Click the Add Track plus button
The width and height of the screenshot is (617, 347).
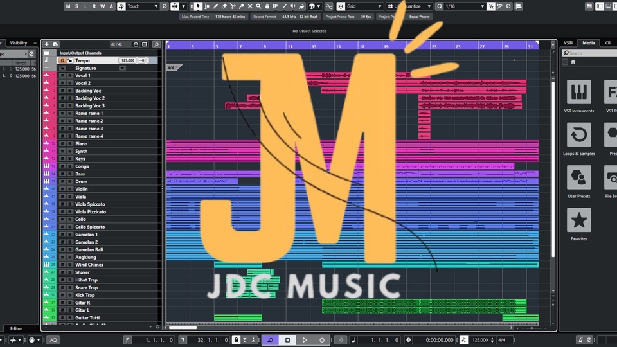click(46, 44)
